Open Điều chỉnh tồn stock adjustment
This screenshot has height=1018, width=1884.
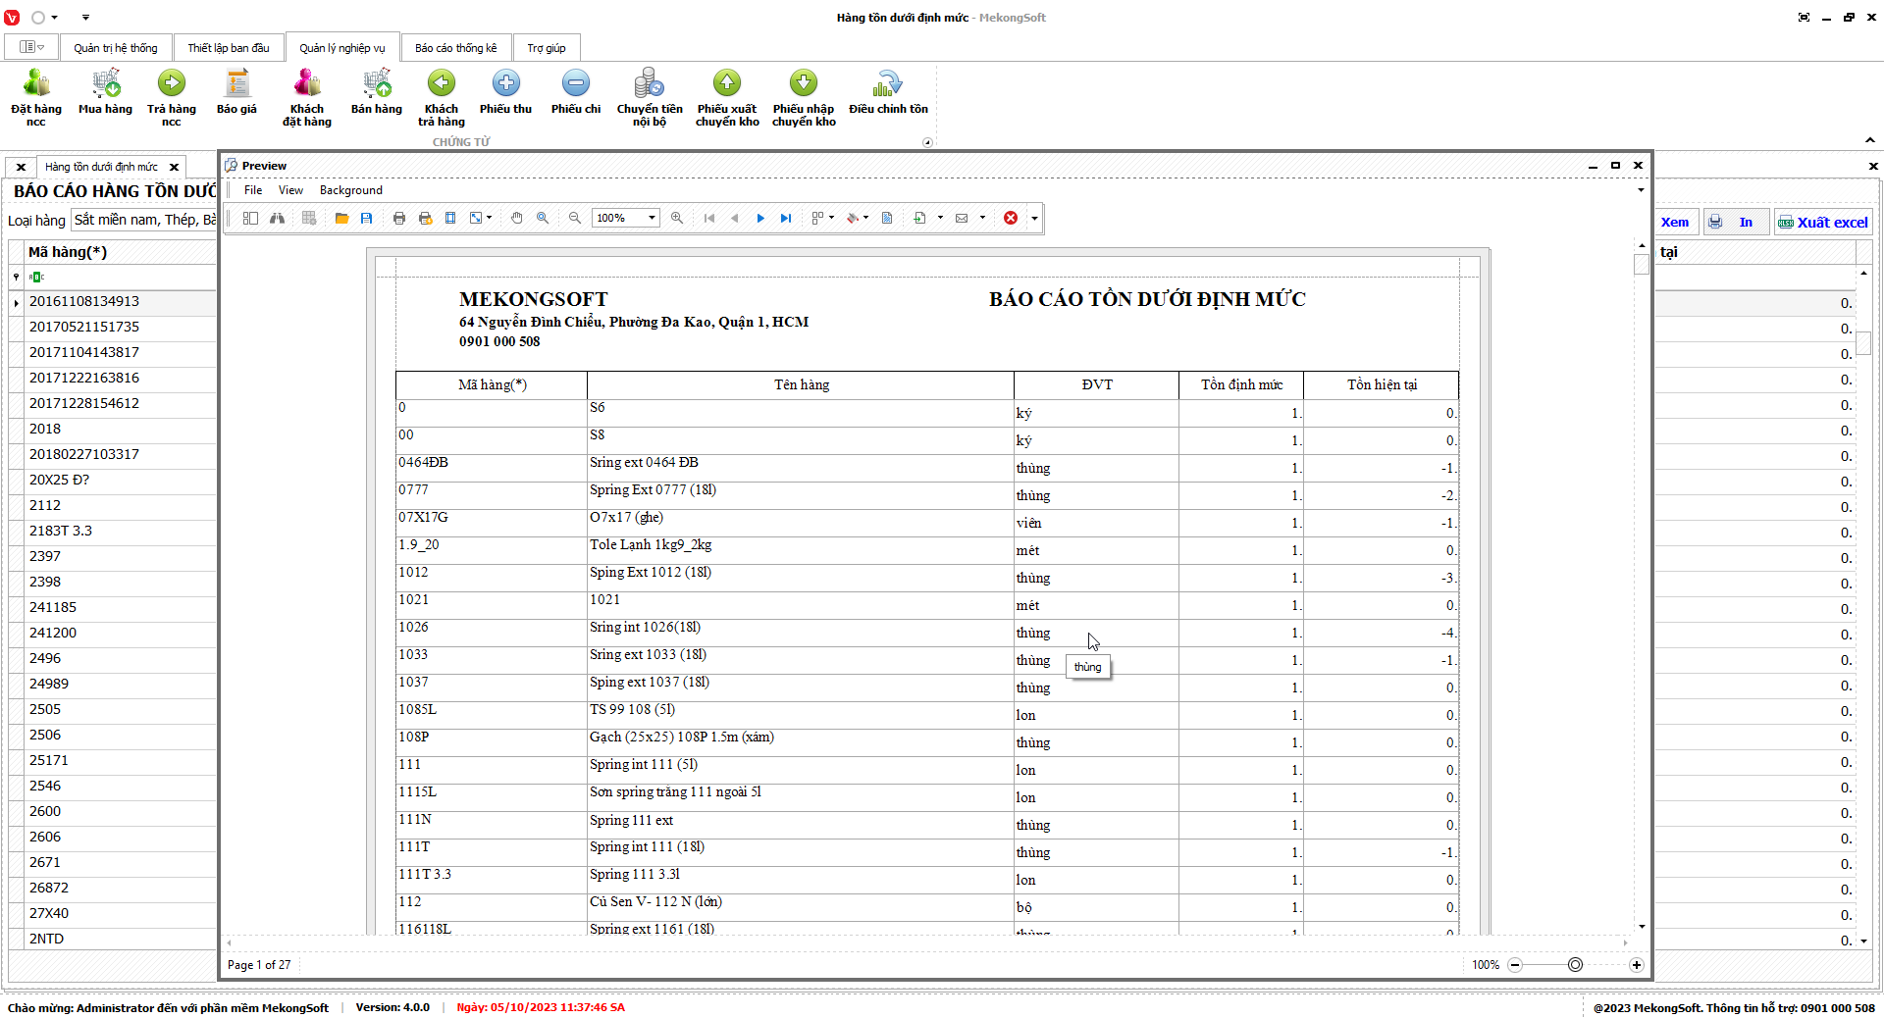point(888,93)
